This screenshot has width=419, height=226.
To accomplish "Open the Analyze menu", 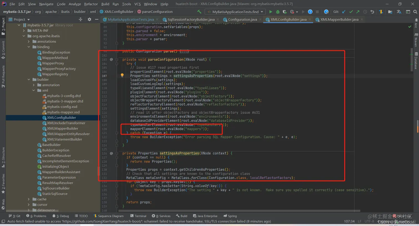I will pyautogui.click(x=75, y=4).
